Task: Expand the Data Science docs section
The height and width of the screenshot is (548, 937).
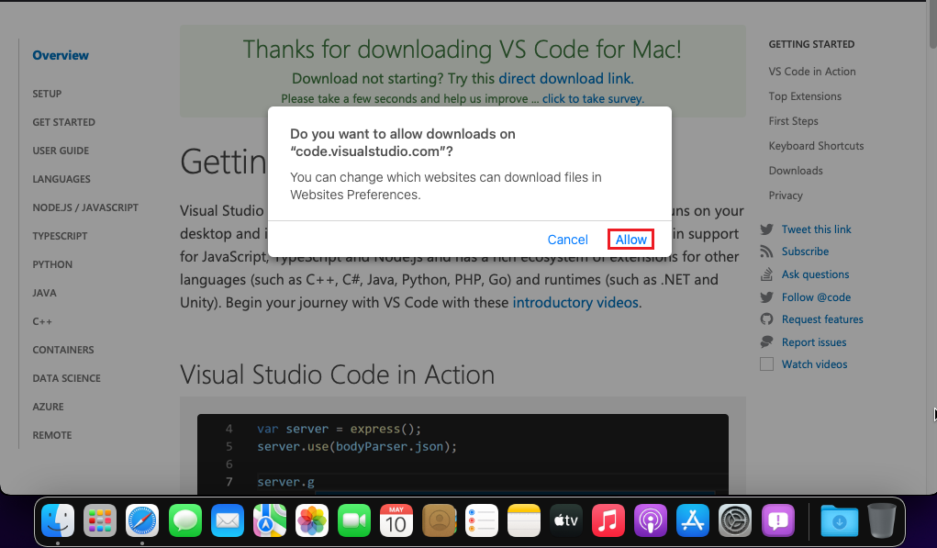Action: tap(66, 378)
